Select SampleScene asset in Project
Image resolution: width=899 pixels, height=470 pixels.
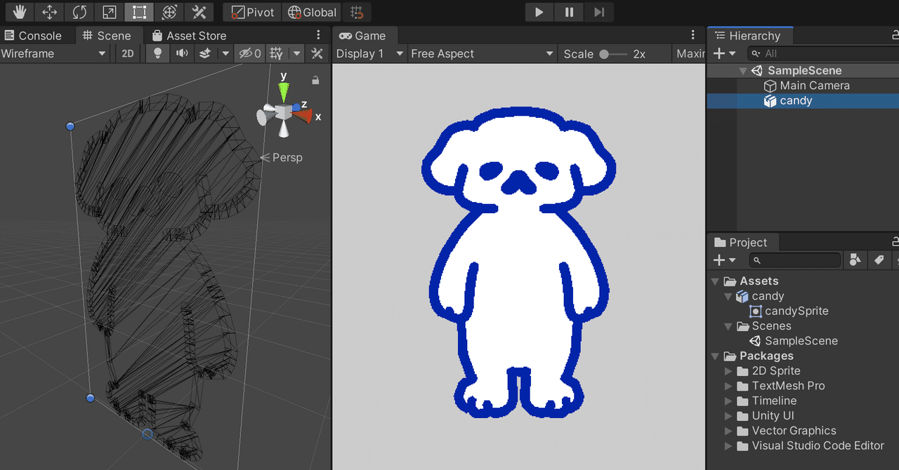click(793, 341)
